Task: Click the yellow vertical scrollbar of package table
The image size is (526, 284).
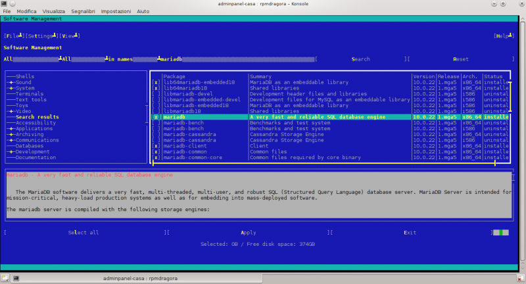Action: [510, 97]
